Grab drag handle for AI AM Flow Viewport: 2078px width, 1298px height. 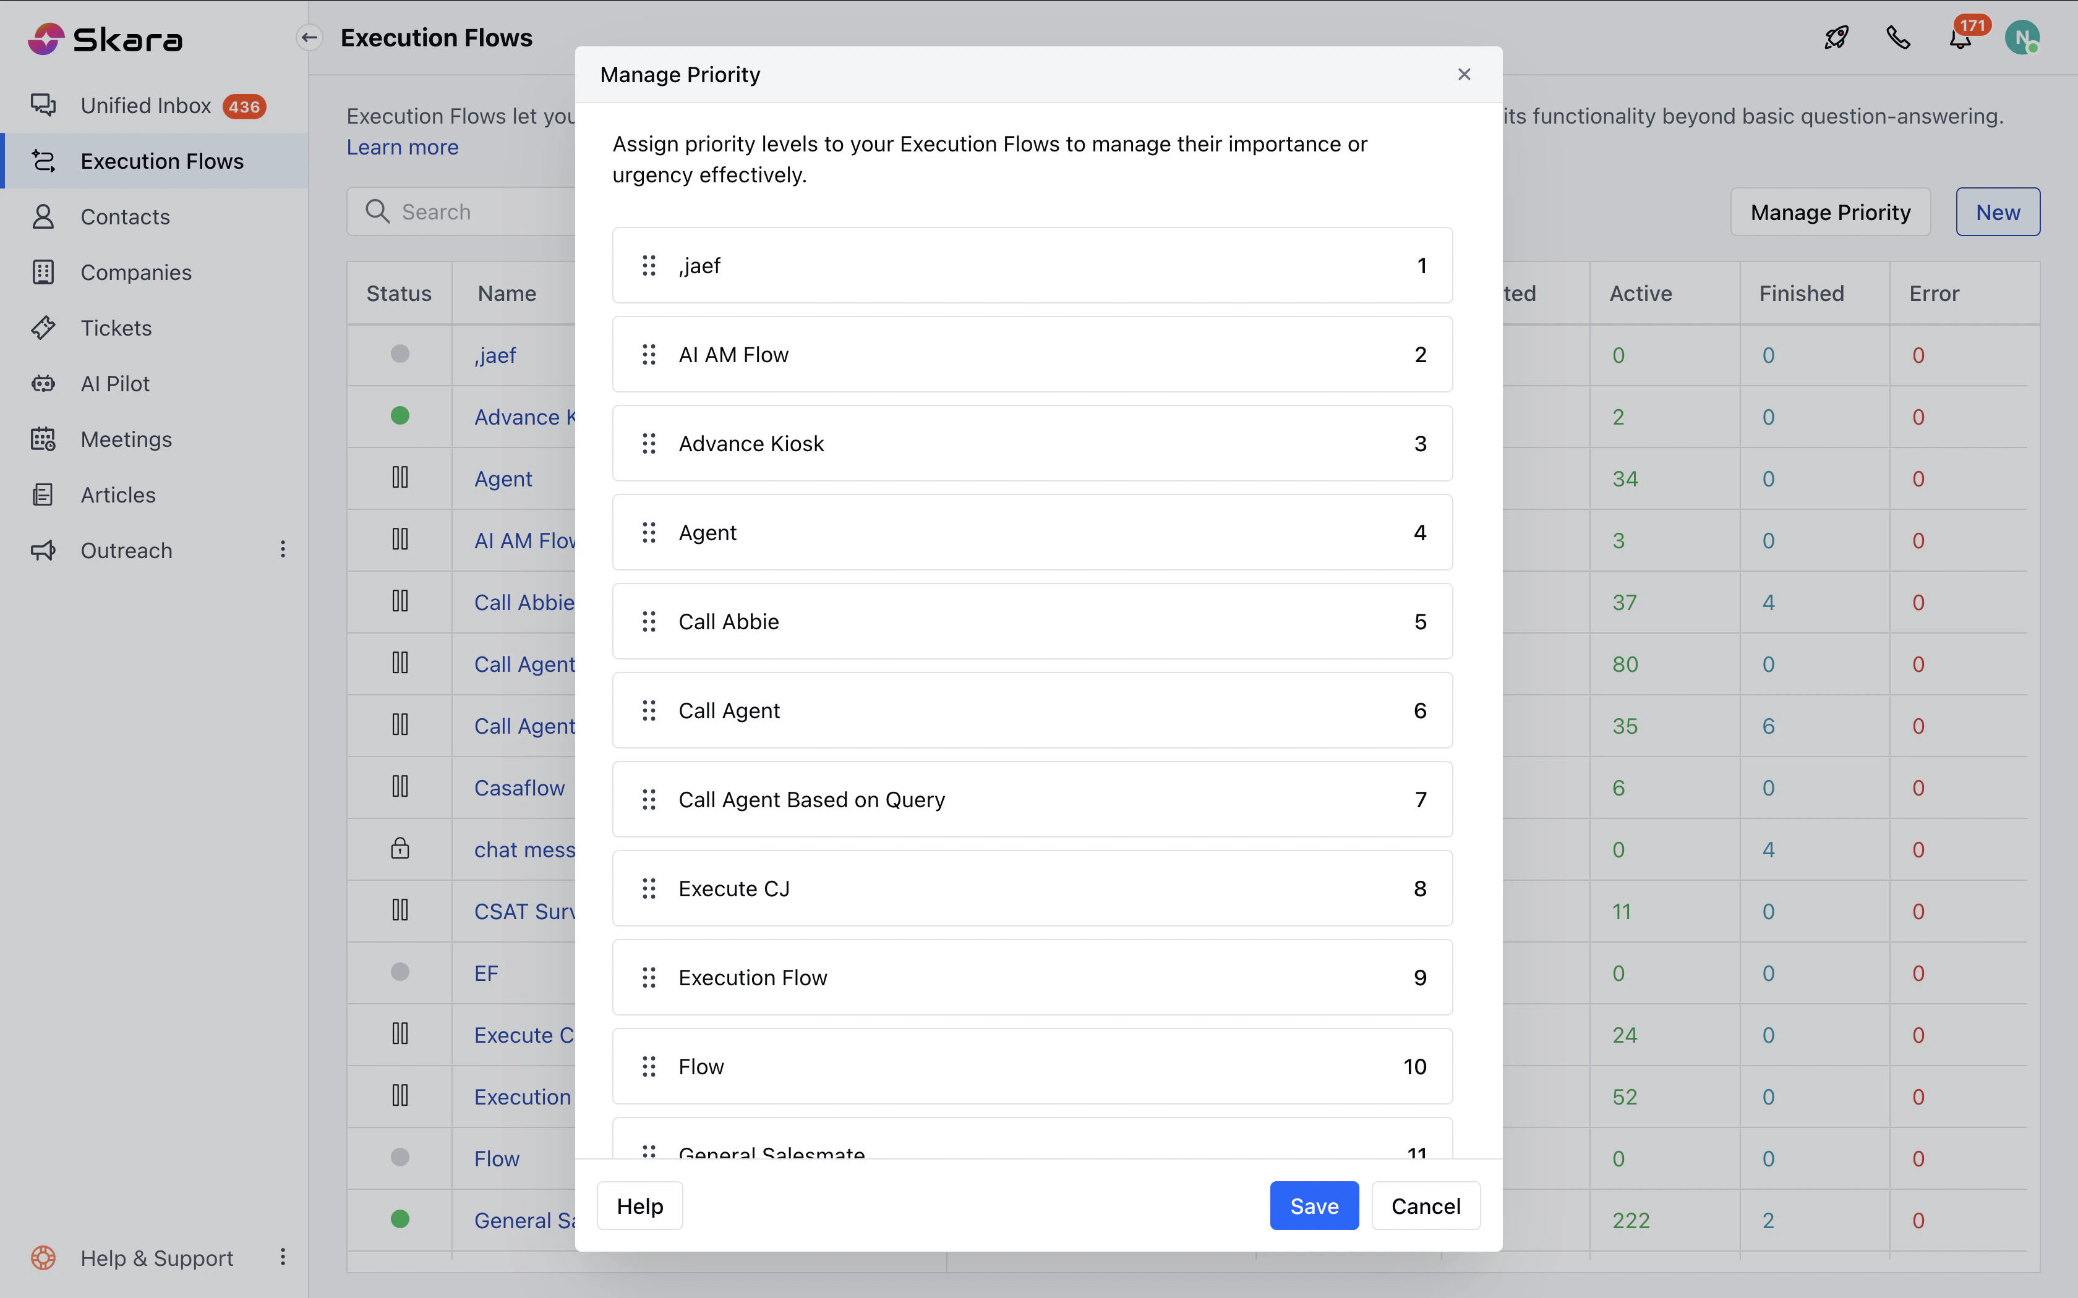(x=649, y=355)
